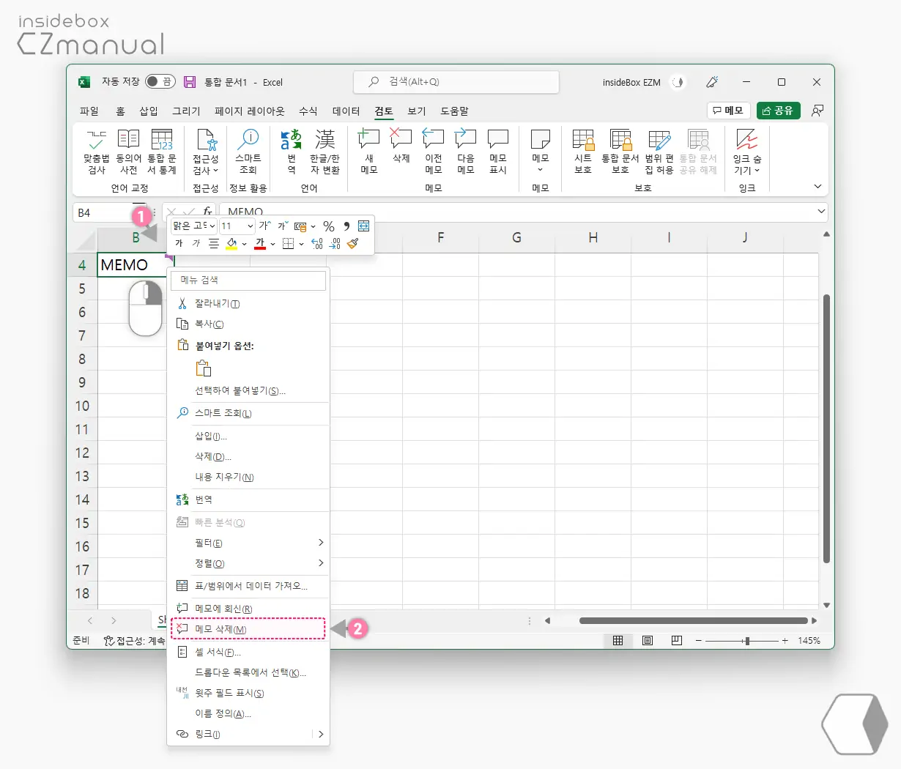Click the fill color yellow swatch
Screen dimensions: 901x769
pyautogui.click(x=231, y=244)
